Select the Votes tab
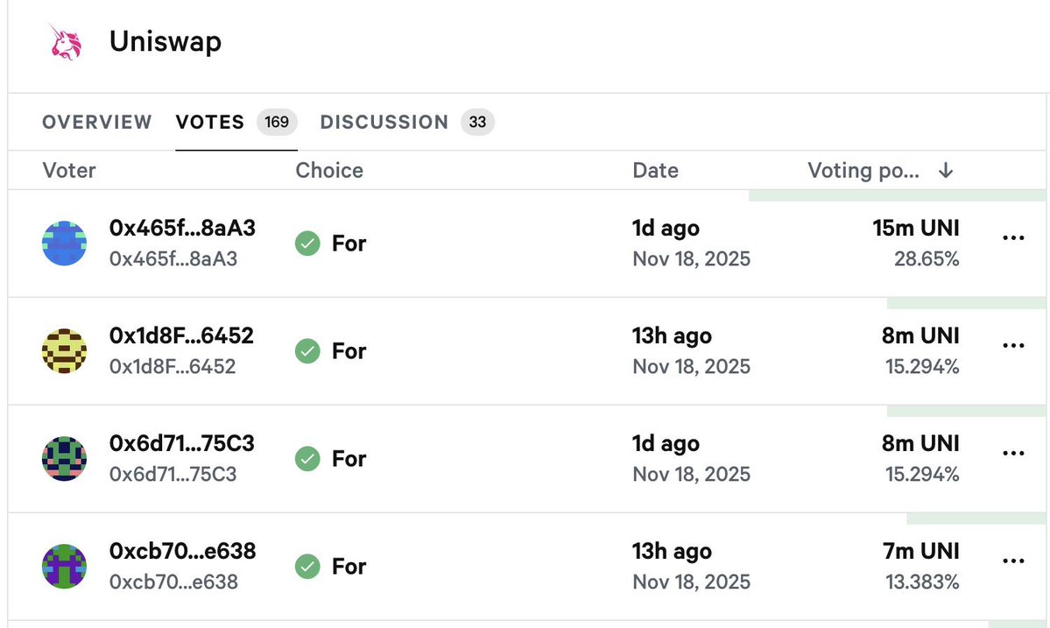 tap(210, 122)
